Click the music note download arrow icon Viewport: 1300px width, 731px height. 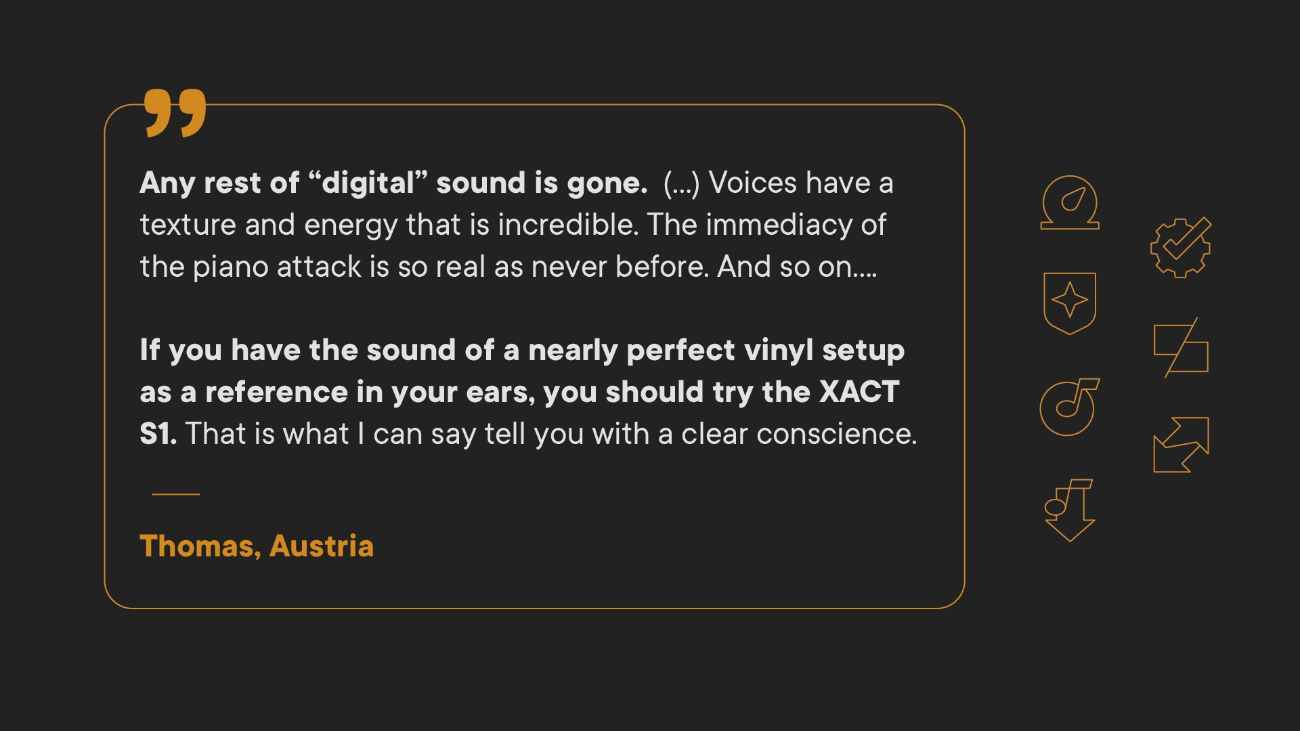(1070, 510)
